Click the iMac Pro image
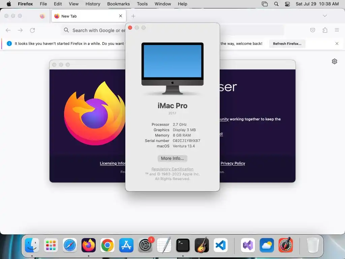345x259 pixels. 172,68
